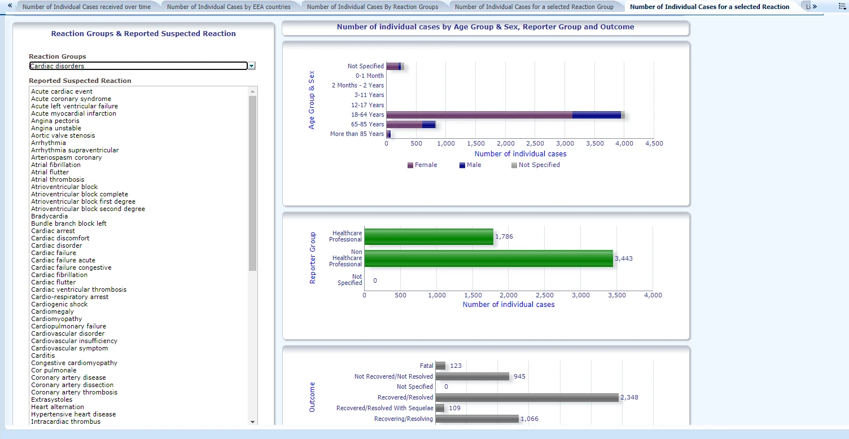Select Atrial fibrillation in reaction list
The width and height of the screenshot is (849, 439).
(x=56, y=165)
